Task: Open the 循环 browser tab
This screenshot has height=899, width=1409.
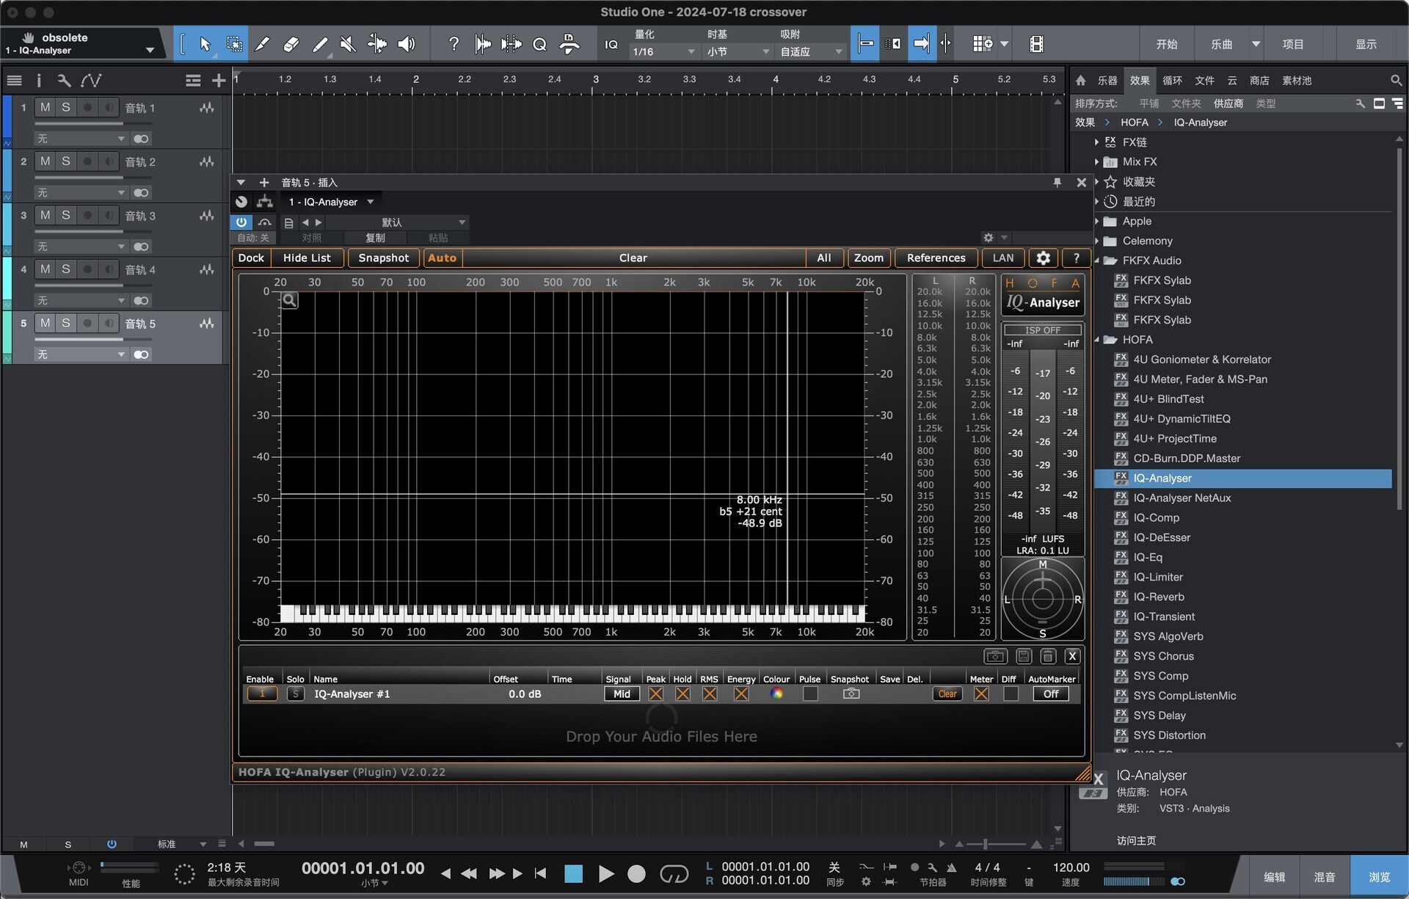Action: tap(1172, 81)
